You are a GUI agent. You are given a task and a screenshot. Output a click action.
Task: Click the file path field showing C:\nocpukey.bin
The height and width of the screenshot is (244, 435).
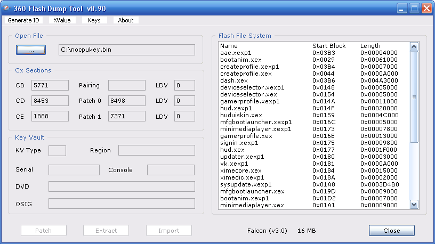coord(127,50)
